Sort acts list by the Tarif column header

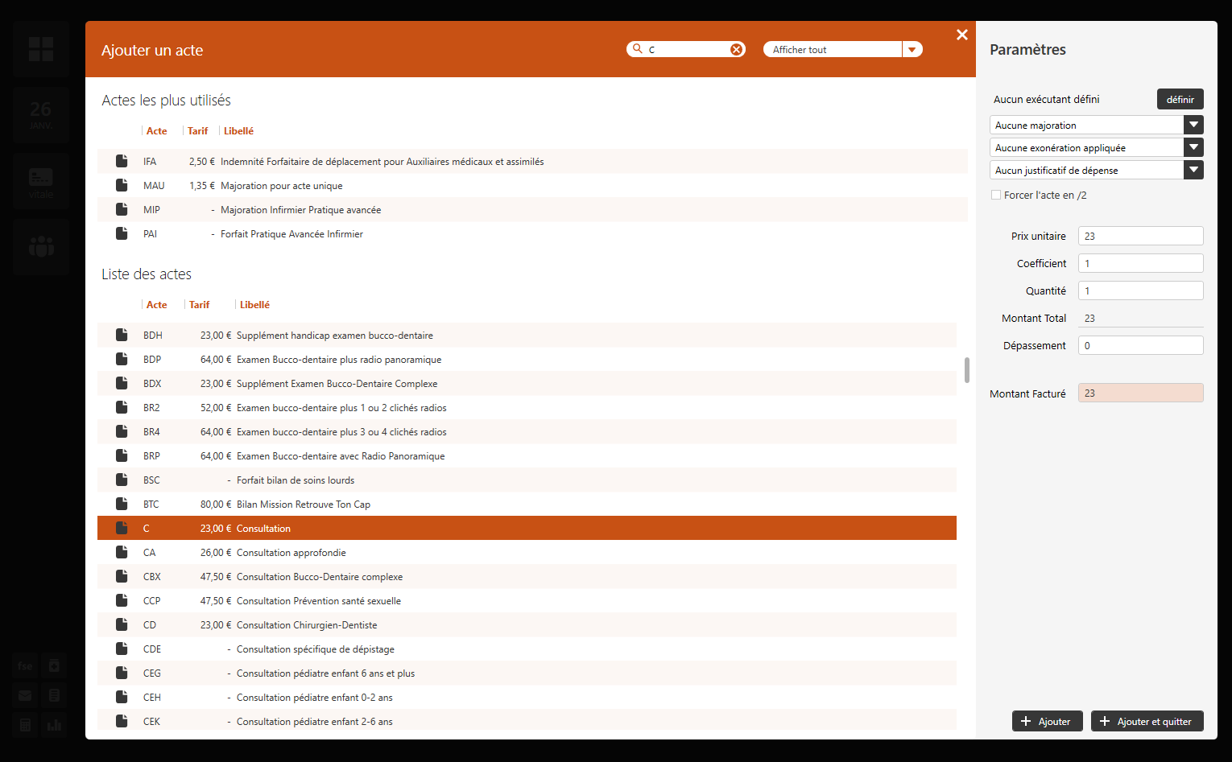pos(199,305)
